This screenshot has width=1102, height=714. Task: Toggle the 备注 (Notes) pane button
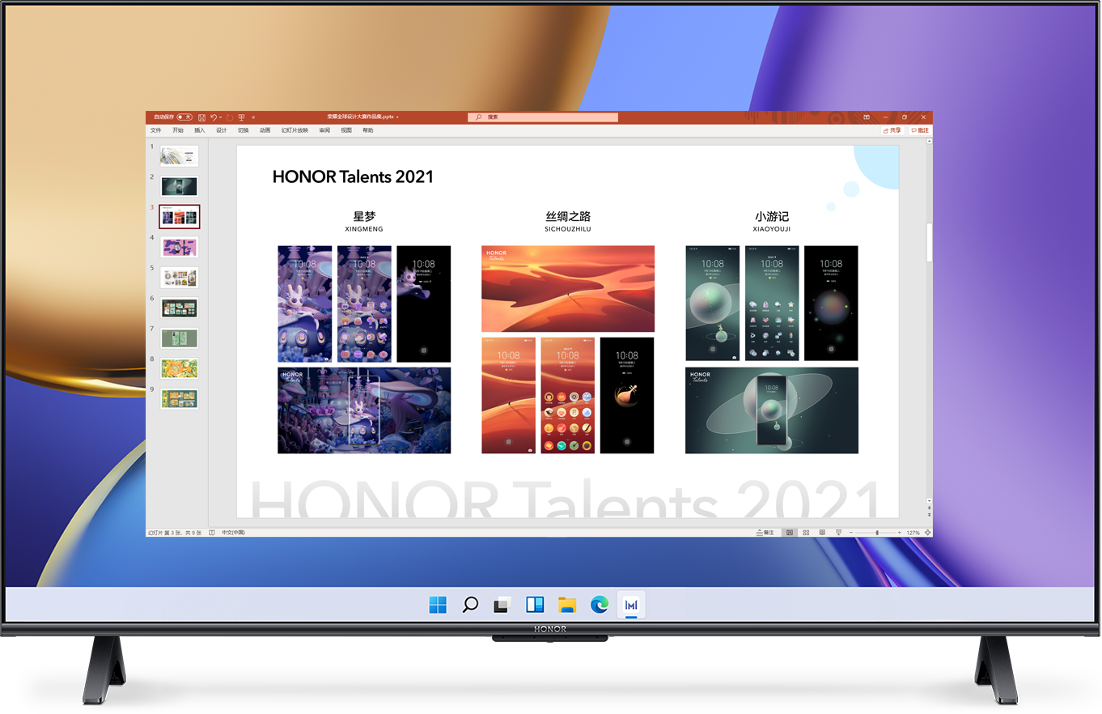point(765,533)
